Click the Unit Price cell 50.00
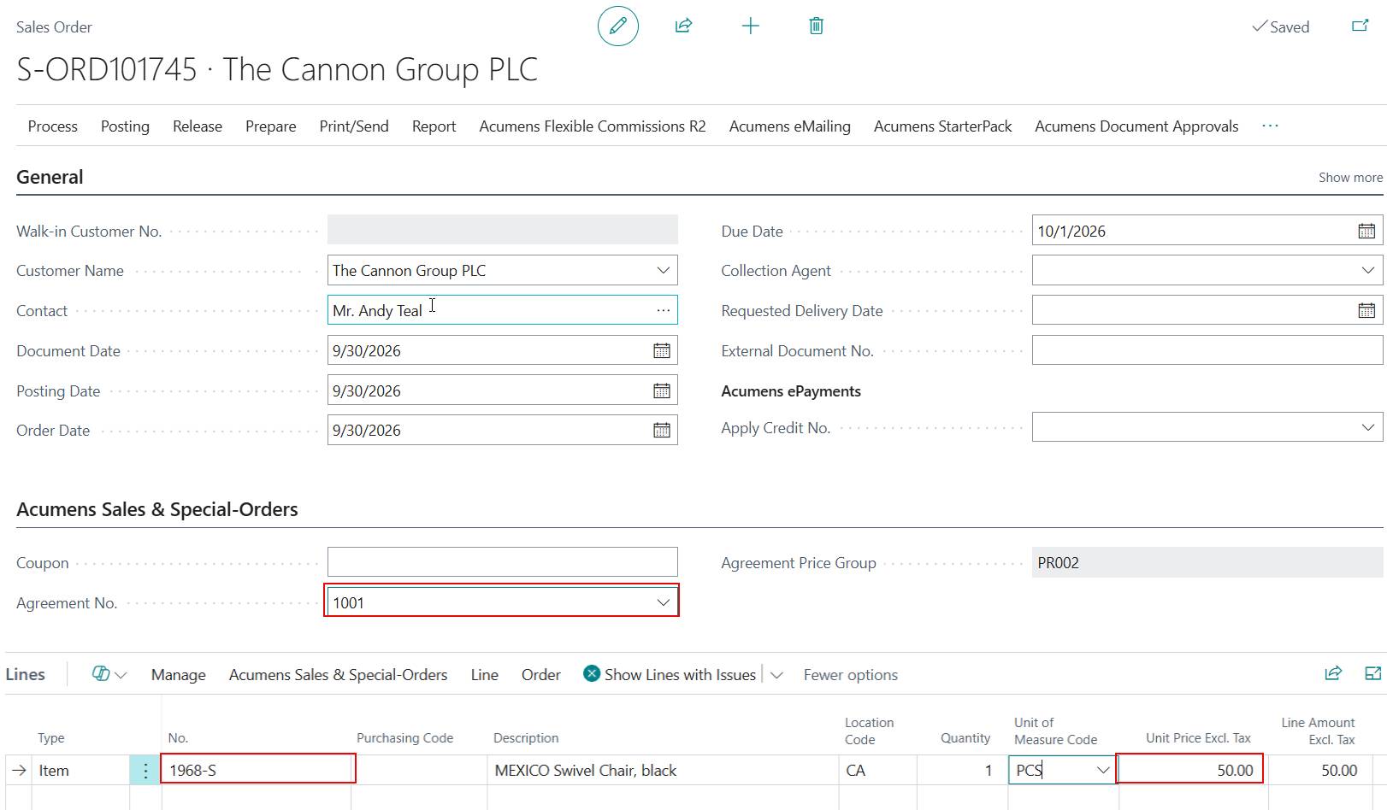The height and width of the screenshot is (810, 1387). (x=1190, y=770)
